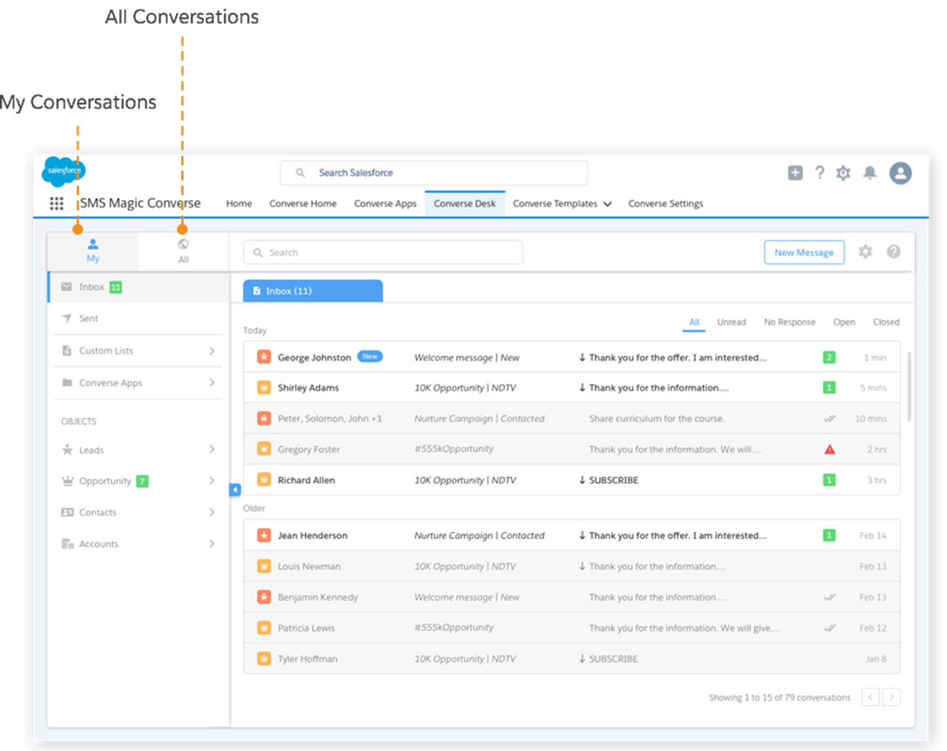Viewport: 947px width, 751px height.
Task: Filter conversations by Closed
Action: (886, 322)
